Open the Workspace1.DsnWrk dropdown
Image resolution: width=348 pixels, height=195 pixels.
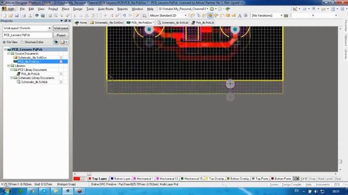pos(49,28)
